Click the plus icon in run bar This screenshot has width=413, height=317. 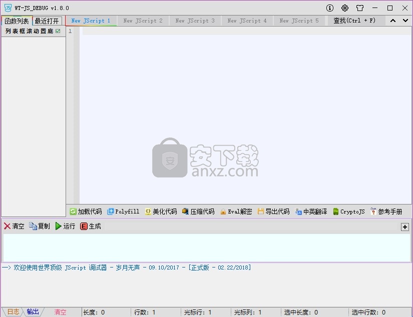404,227
